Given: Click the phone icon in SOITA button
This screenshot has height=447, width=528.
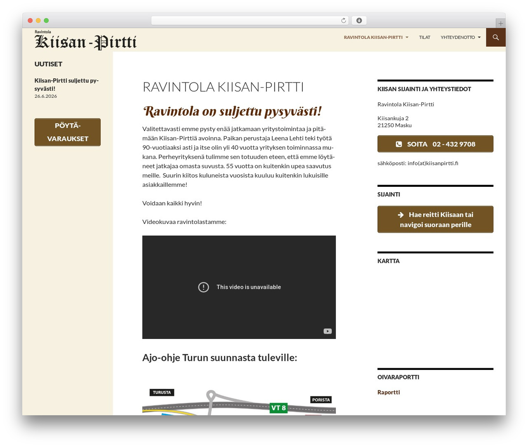Looking at the screenshot, I should coord(399,144).
